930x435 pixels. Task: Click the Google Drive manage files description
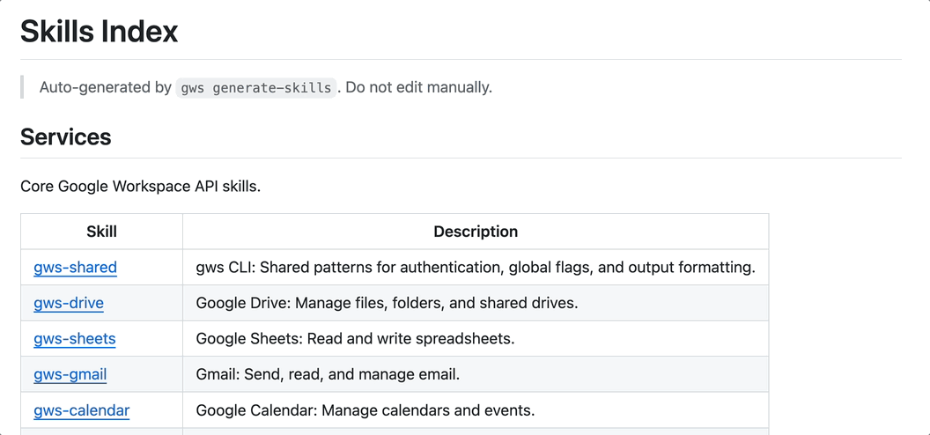click(387, 303)
